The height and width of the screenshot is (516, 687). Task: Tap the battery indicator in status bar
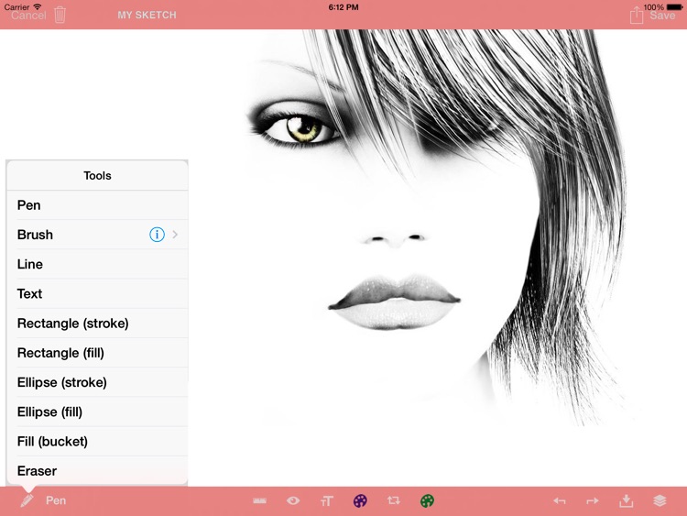[x=674, y=7]
